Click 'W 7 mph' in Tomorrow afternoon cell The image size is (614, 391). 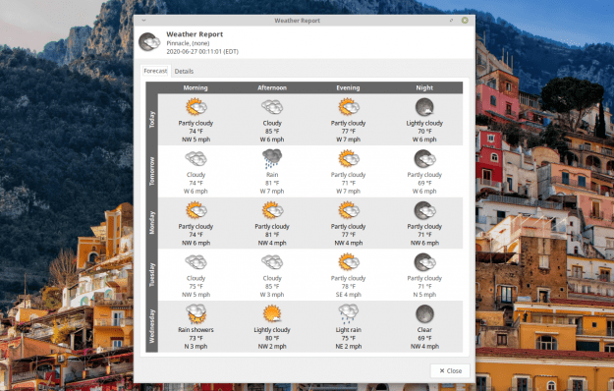tap(272, 191)
